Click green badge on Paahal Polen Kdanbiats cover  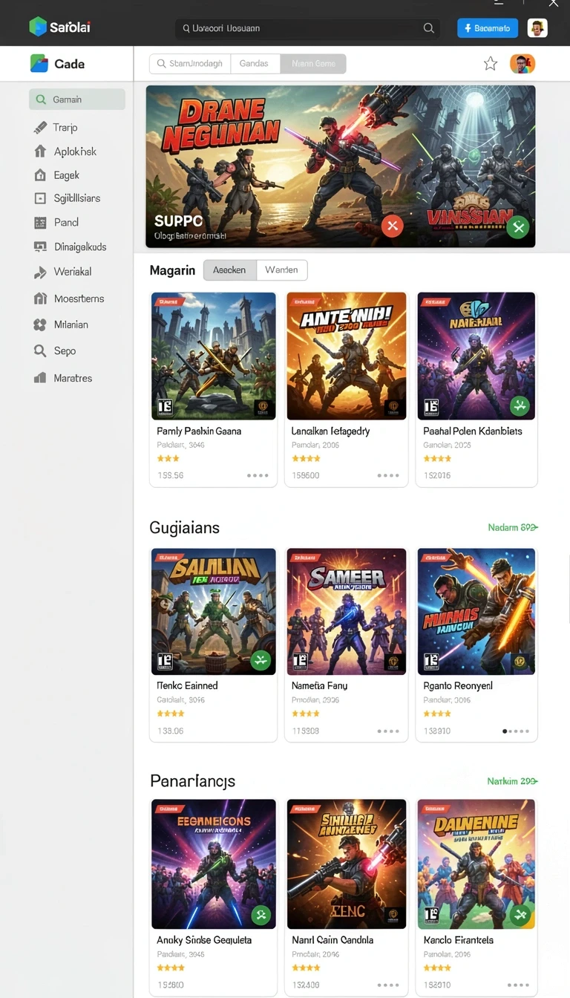[520, 406]
